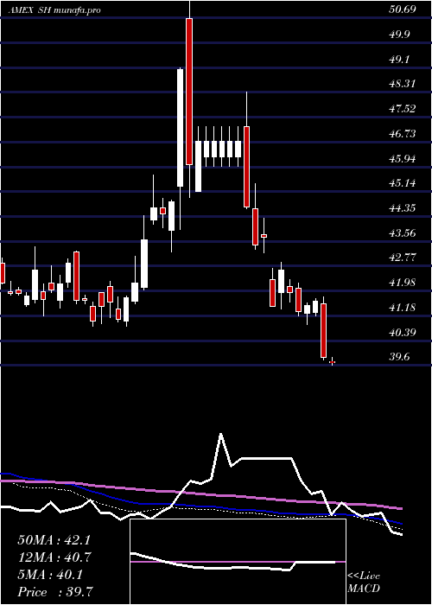This screenshot has height=605, width=432.
Task: Click the 47.52 price axis label
Action: [403, 108]
